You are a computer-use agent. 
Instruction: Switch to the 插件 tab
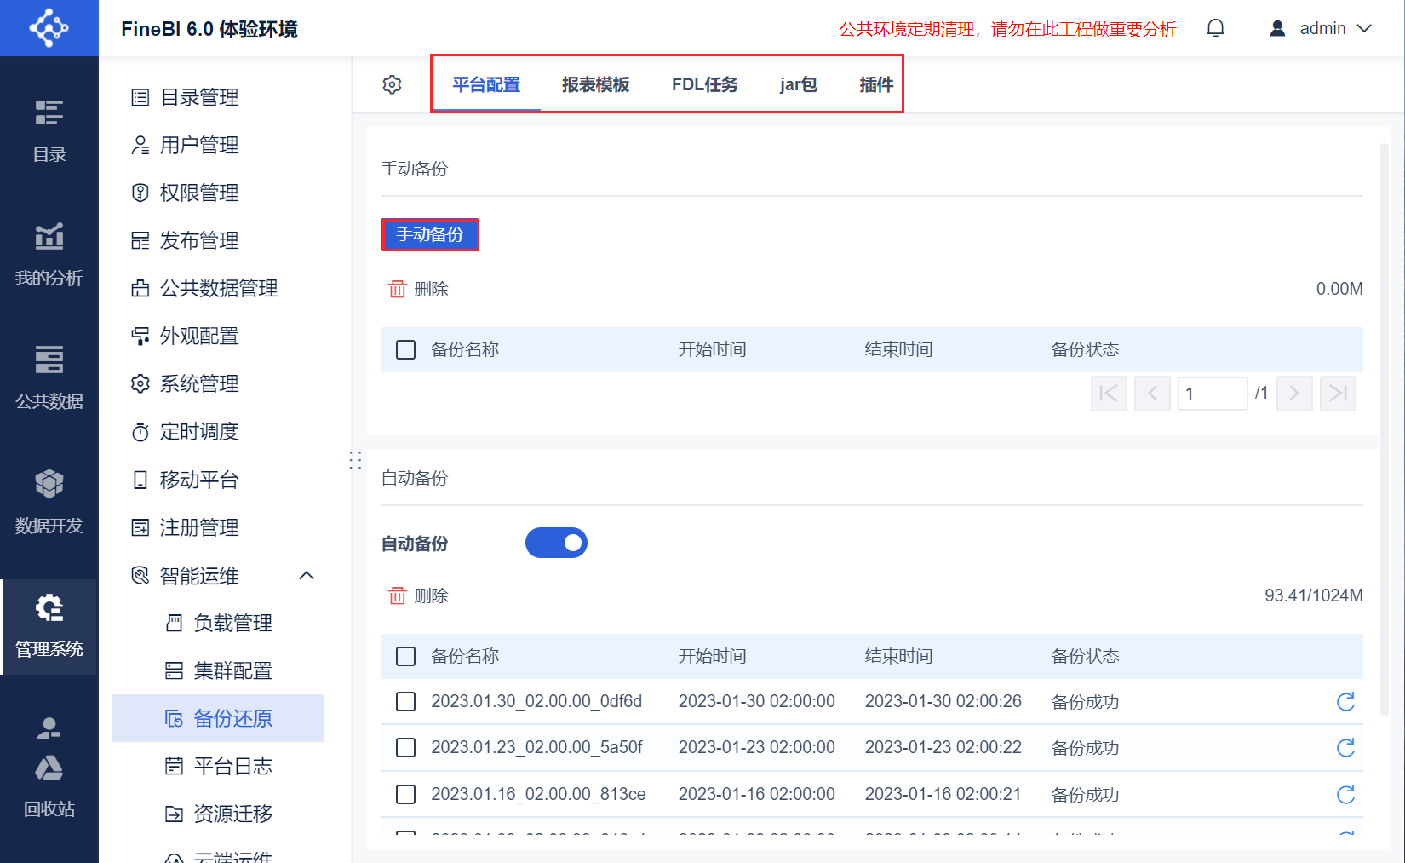click(876, 84)
